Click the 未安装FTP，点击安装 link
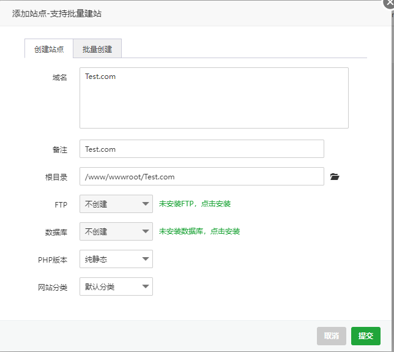This screenshot has width=394, height=352. point(195,204)
